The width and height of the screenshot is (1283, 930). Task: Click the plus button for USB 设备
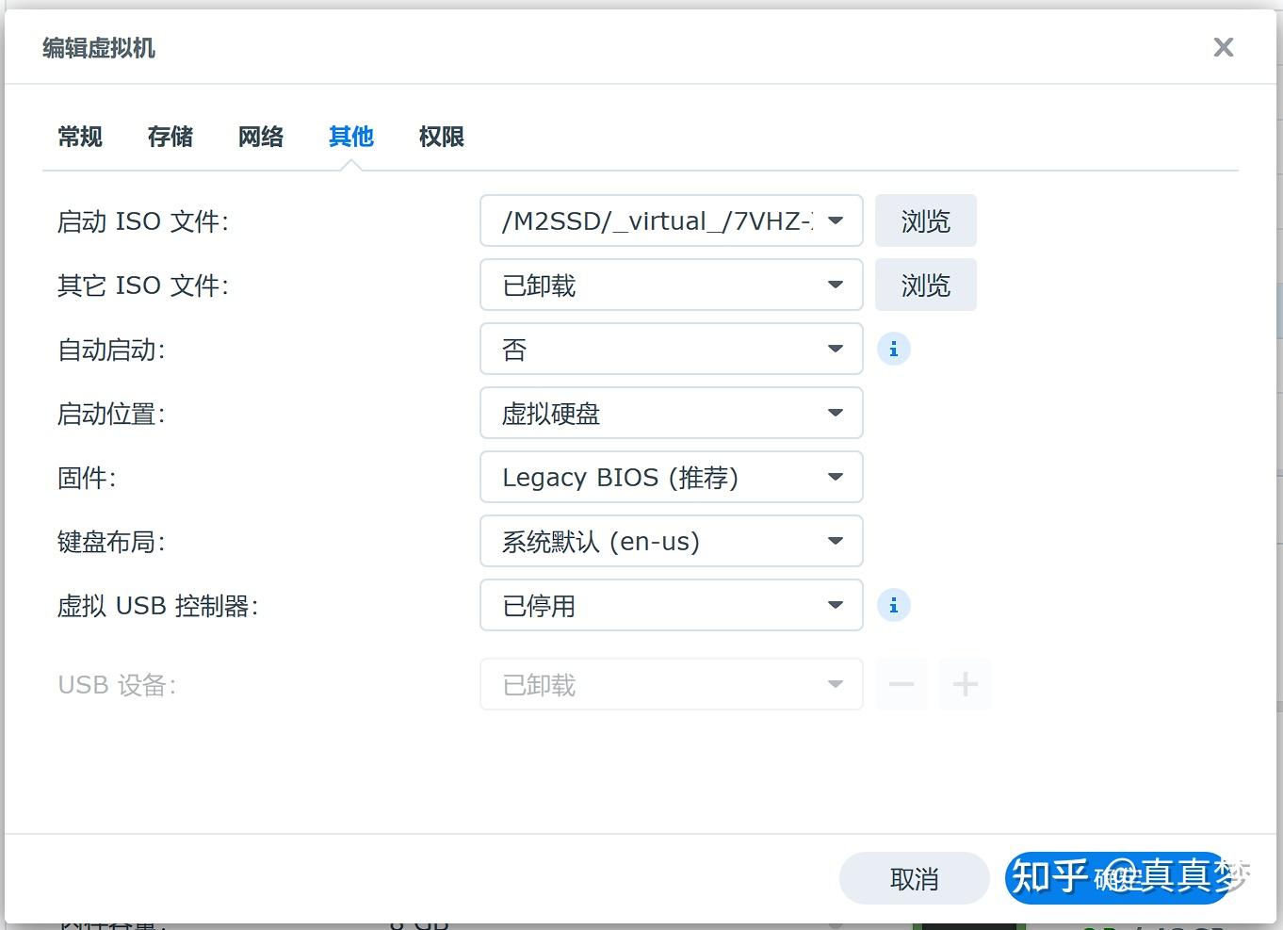coord(966,684)
